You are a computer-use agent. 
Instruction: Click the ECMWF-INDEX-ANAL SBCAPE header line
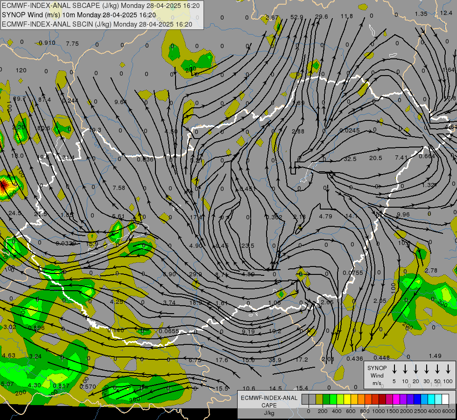[x=101, y=6]
